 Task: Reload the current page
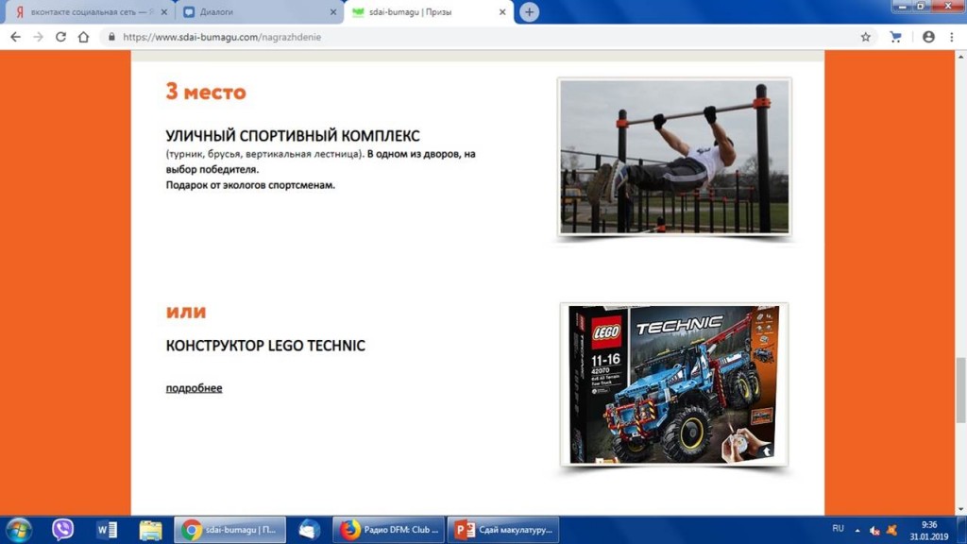(60, 37)
